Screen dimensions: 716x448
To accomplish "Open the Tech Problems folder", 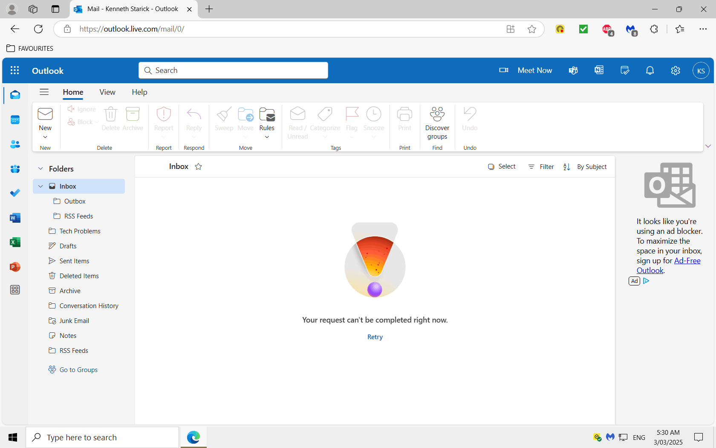I will click(x=80, y=231).
